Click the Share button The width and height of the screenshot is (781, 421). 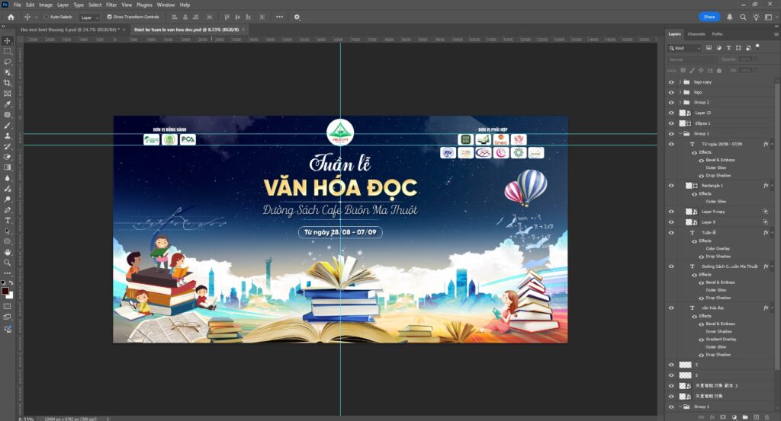click(709, 17)
